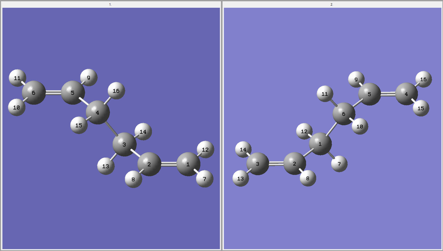Screen dimensions: 443x251
Task: Click hydrogen atom 11 in pane 1
Action: click(17, 78)
